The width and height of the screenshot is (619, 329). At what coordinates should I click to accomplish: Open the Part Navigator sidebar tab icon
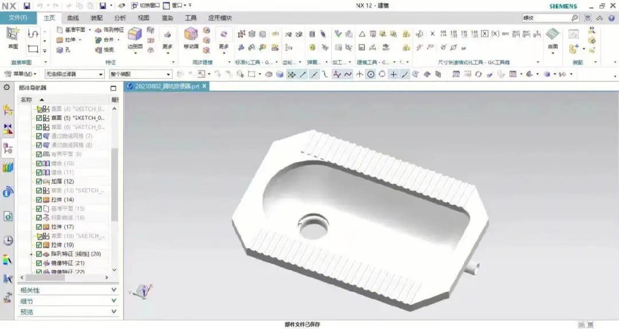[7, 148]
